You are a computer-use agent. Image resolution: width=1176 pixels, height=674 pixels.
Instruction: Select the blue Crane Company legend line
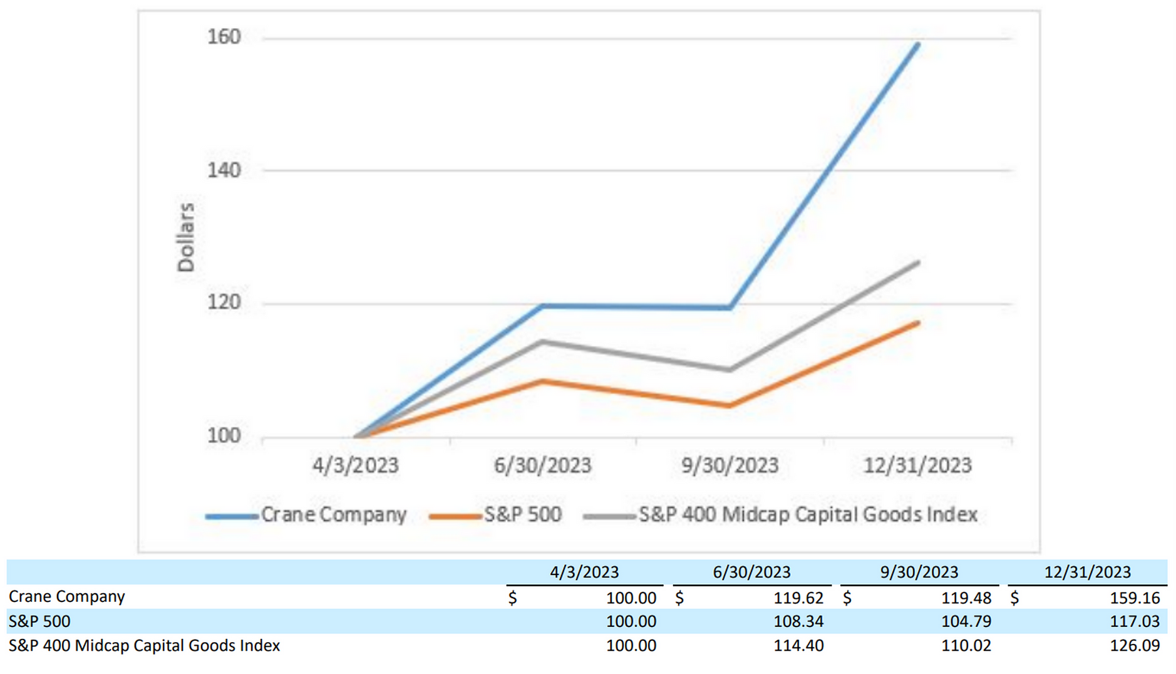coord(232,516)
